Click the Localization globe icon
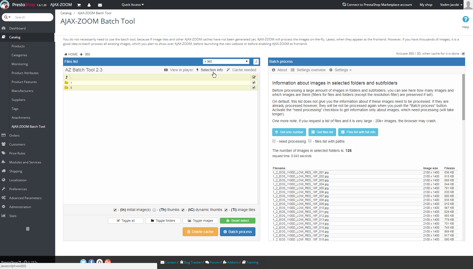The width and height of the screenshot is (473, 269). coord(4,180)
